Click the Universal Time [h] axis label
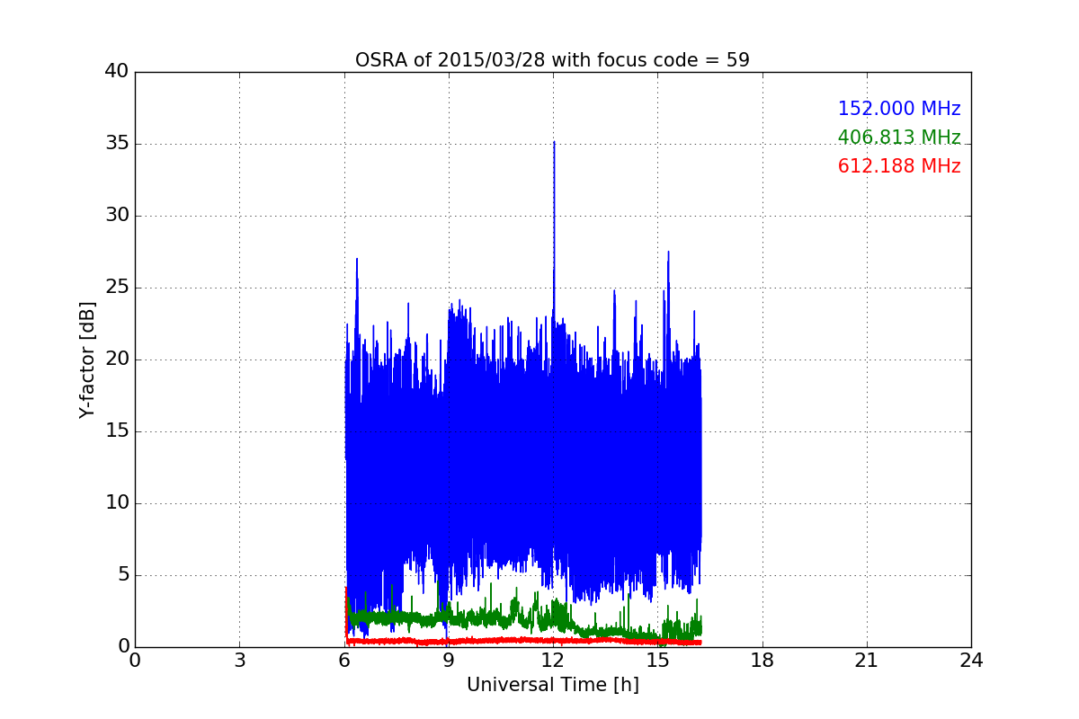This screenshot has width=1079, height=719. 552,685
